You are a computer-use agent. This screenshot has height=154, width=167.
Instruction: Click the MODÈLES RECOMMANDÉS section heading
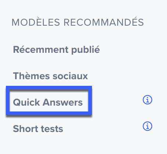(x=78, y=22)
